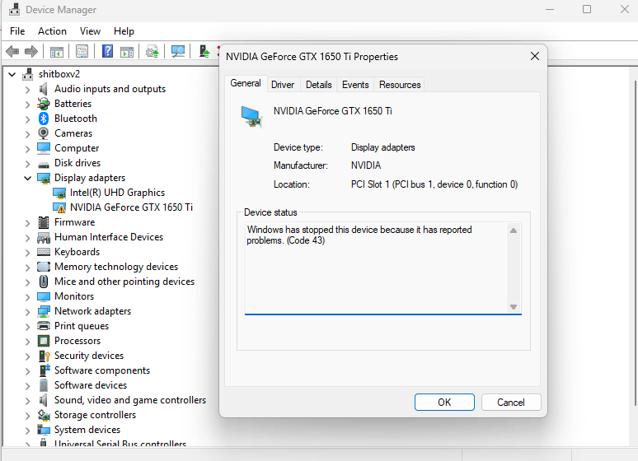This screenshot has width=638, height=461.
Task: Expand Sound, video and game controllers
Action: coord(28,400)
